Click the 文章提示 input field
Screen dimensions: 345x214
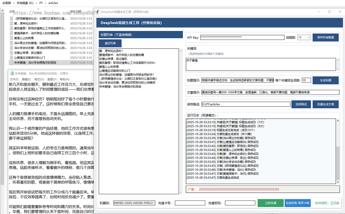pyautogui.click(x=270, y=92)
